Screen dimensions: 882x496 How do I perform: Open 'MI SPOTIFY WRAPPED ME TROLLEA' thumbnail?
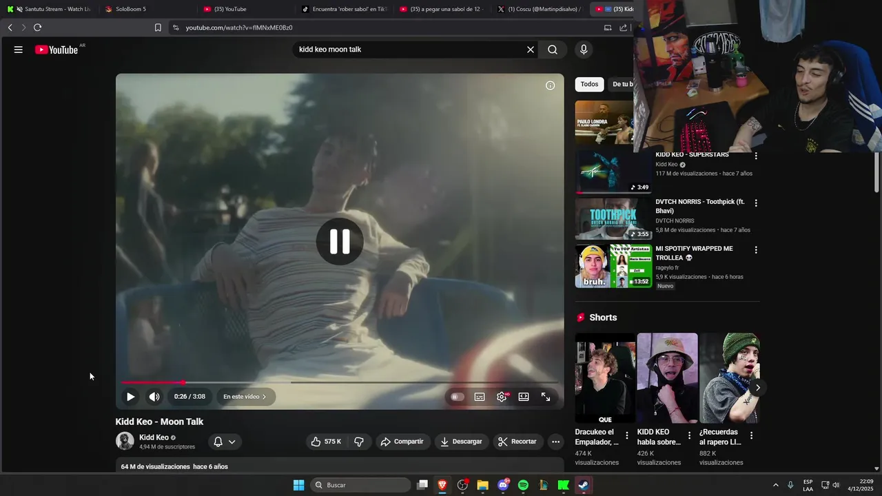tap(613, 266)
